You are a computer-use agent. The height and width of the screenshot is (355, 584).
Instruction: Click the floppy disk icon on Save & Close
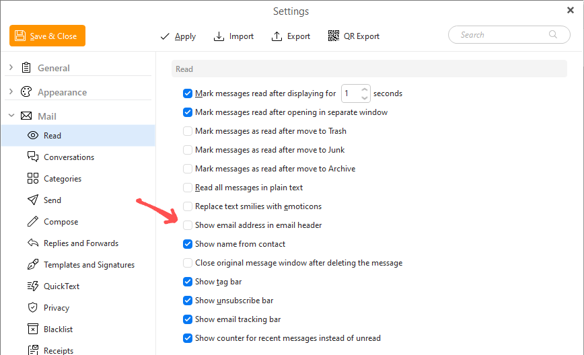(20, 36)
